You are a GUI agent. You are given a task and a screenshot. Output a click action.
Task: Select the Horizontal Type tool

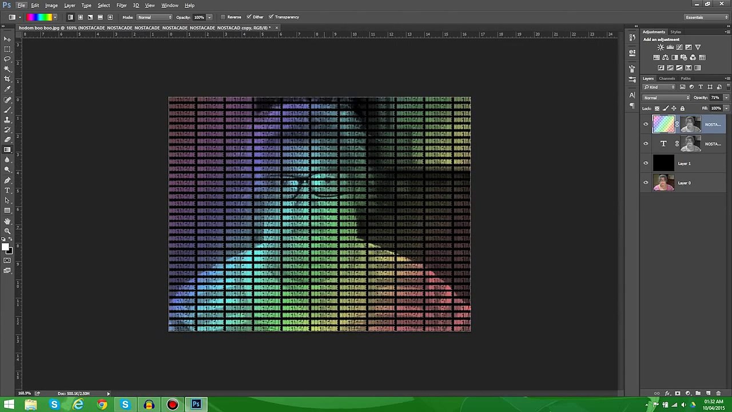click(7, 191)
